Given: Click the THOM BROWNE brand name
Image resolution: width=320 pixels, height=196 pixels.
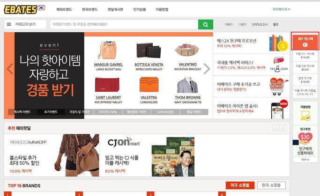Looking at the screenshot, I should (188, 97).
